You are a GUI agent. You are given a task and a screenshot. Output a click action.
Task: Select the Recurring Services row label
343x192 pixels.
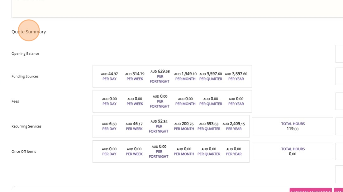pyautogui.click(x=26, y=126)
